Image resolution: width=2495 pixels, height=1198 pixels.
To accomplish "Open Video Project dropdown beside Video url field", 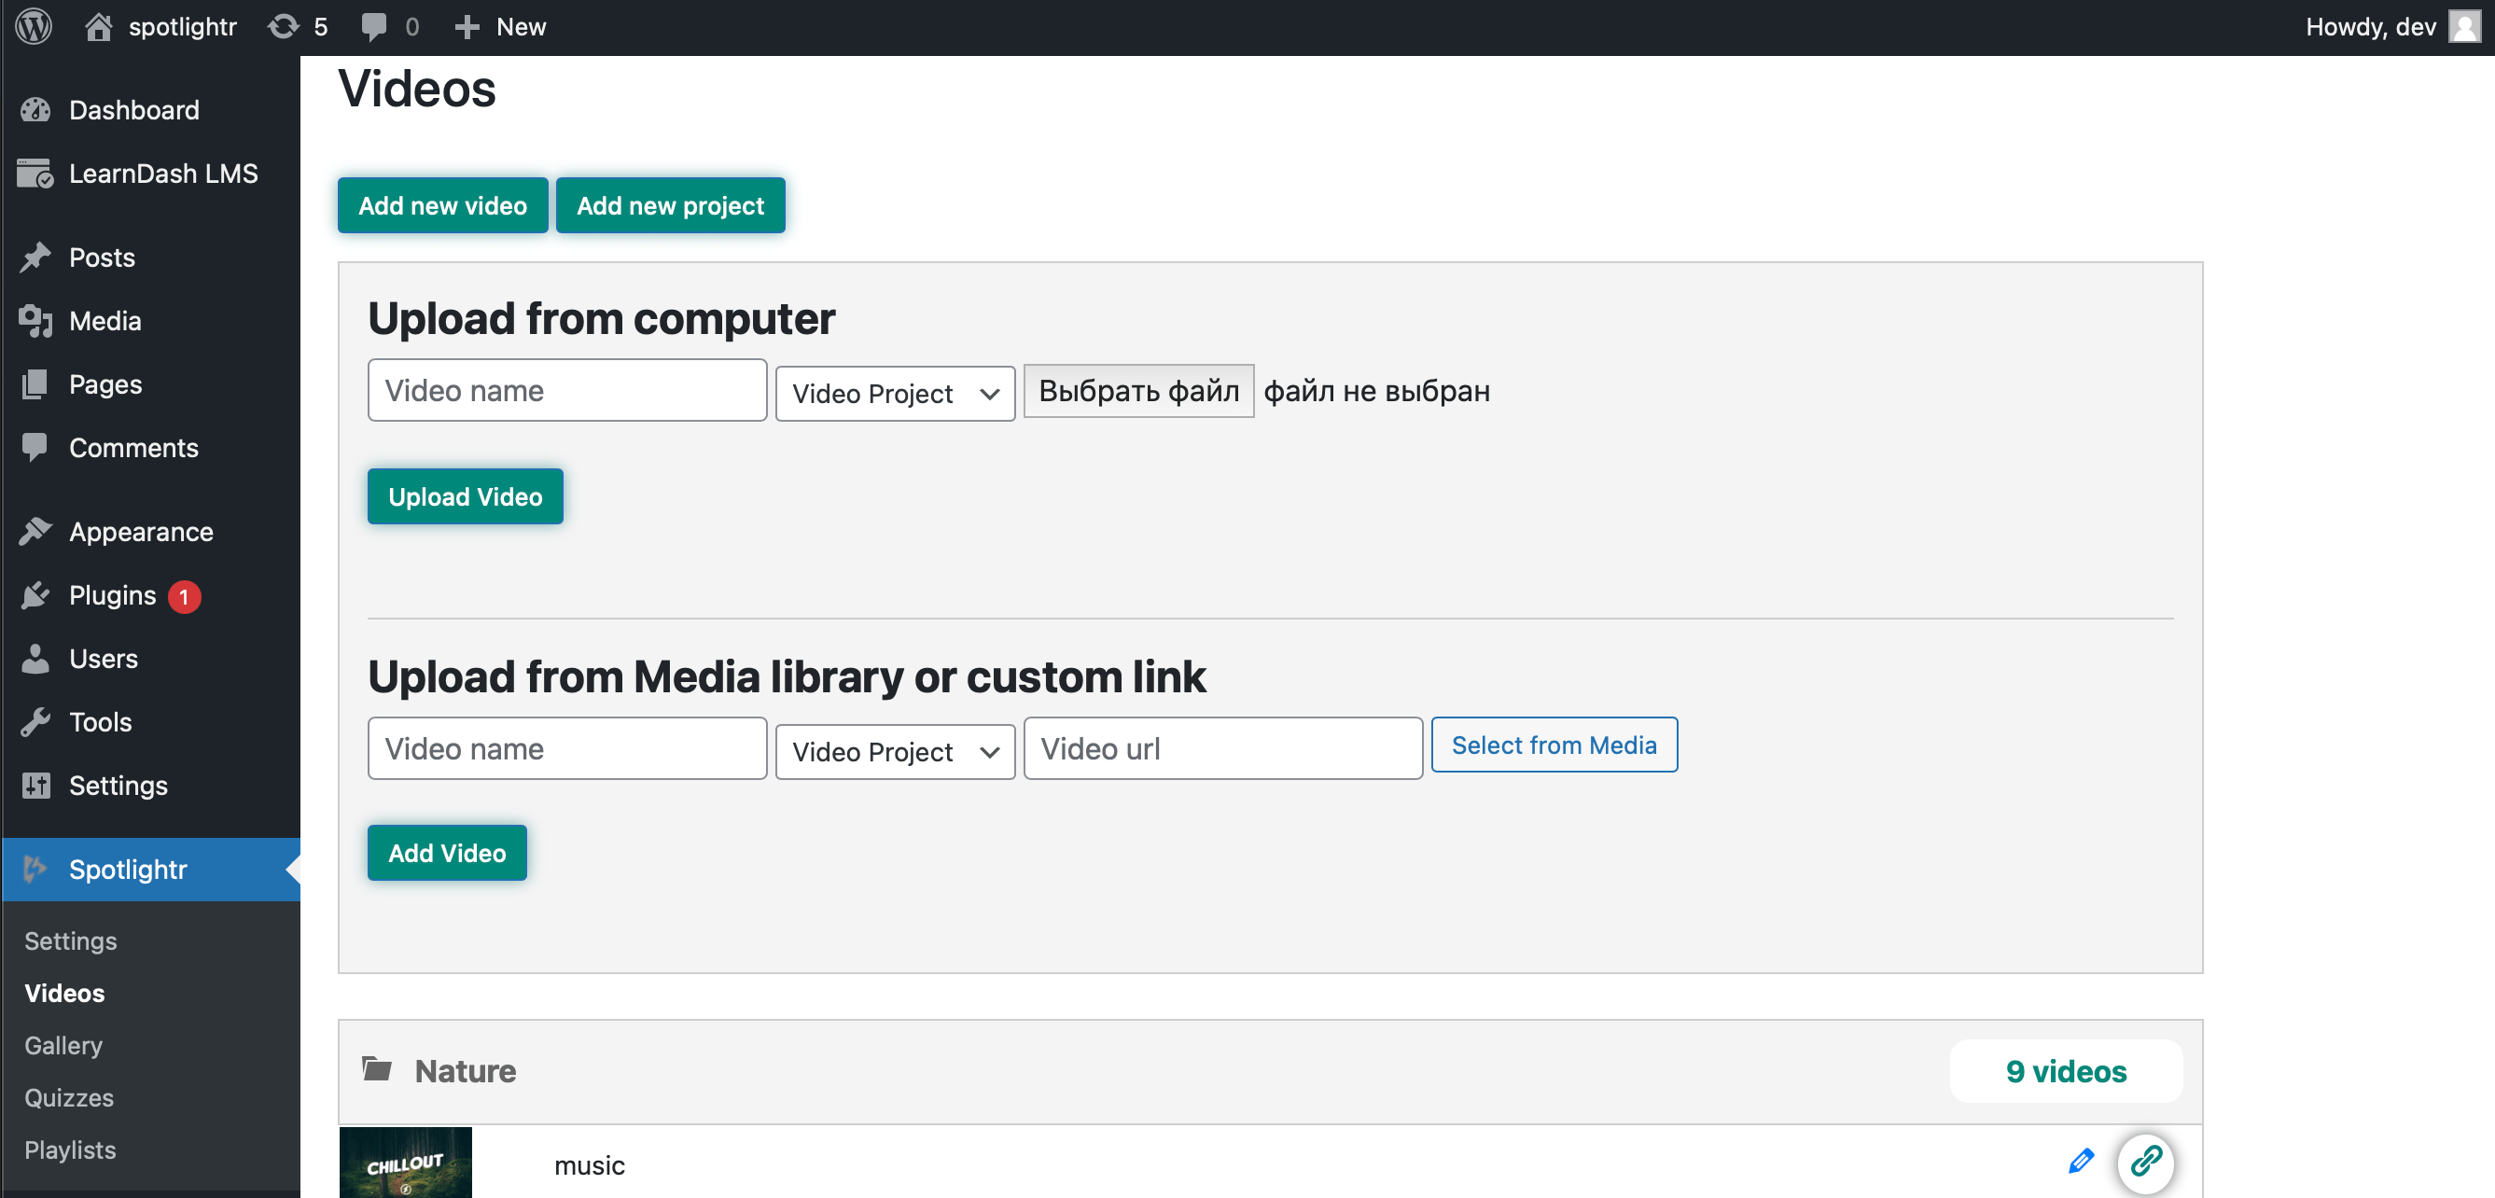I will [x=895, y=751].
